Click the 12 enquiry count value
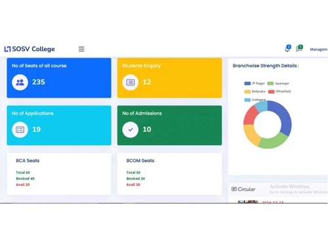Viewport: 328px width, 246px height. coord(147,82)
